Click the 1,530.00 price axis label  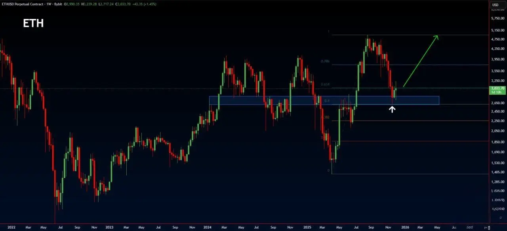click(x=497, y=163)
